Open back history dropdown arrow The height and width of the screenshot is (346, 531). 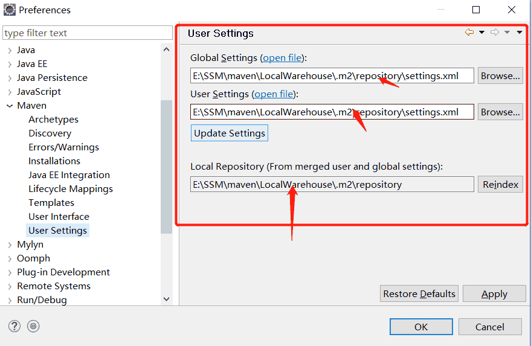pos(481,33)
